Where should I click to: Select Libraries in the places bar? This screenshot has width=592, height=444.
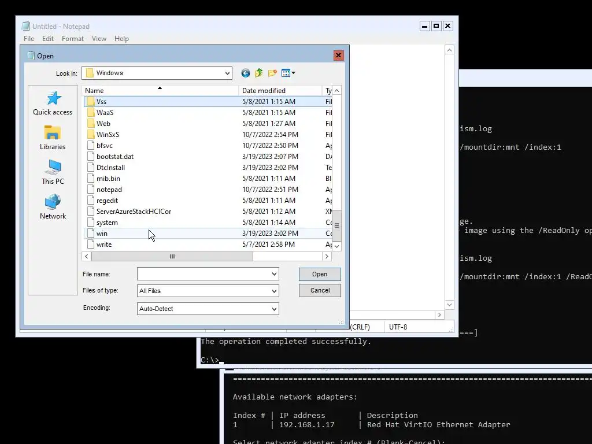53,138
